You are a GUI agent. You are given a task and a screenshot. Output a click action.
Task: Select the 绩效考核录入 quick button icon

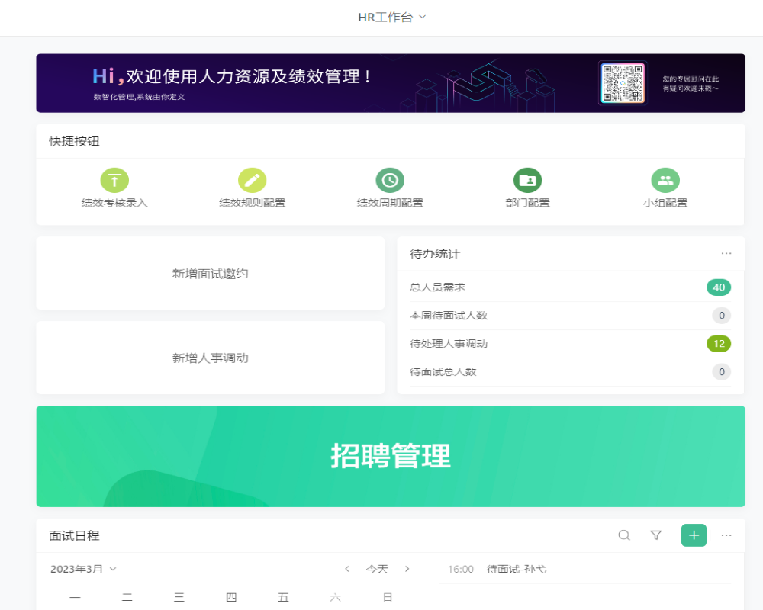(114, 180)
